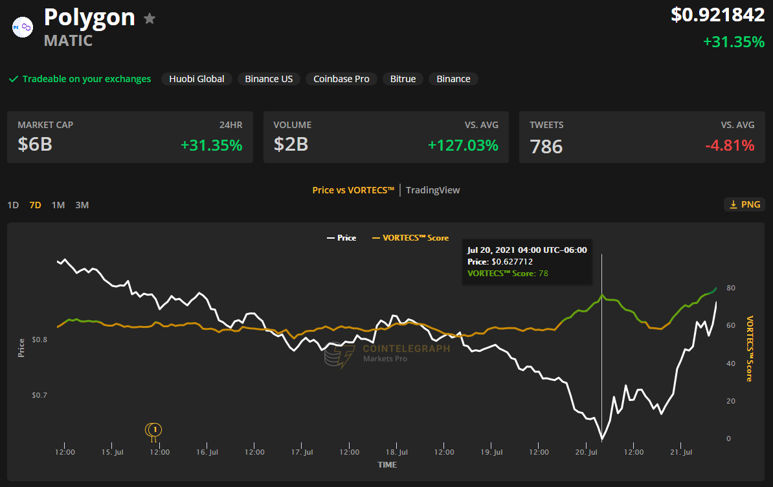The height and width of the screenshot is (487, 773).
Task: Select the 7D time range
Action: (35, 205)
